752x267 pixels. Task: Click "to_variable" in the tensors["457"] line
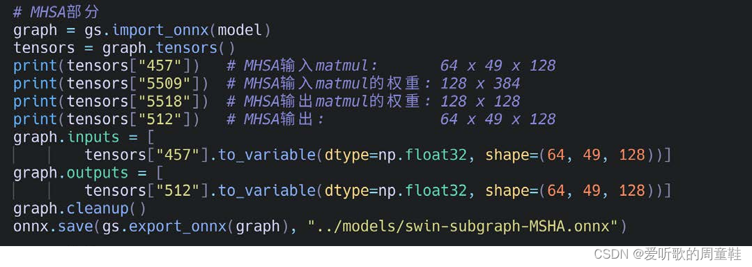pos(266,155)
